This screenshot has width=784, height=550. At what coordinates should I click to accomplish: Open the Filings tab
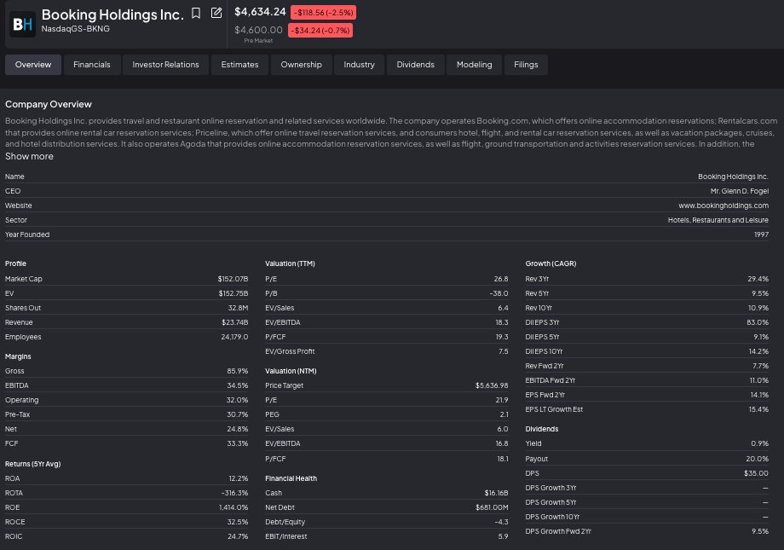click(x=526, y=65)
